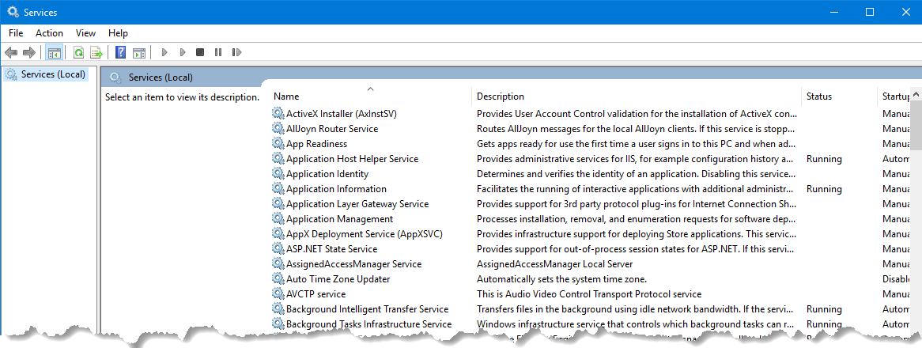Select ActiveX Installer (AxInstSV) service name
The width and height of the screenshot is (922, 348).
click(x=342, y=113)
